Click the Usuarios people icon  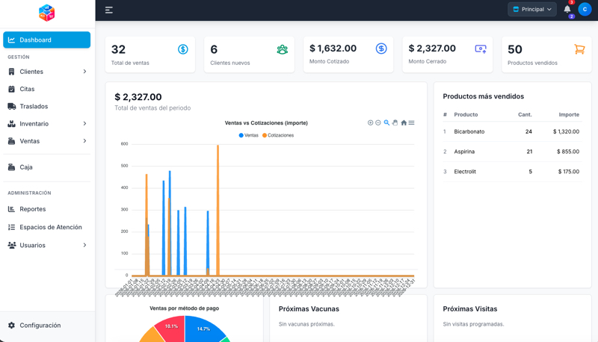click(12, 245)
